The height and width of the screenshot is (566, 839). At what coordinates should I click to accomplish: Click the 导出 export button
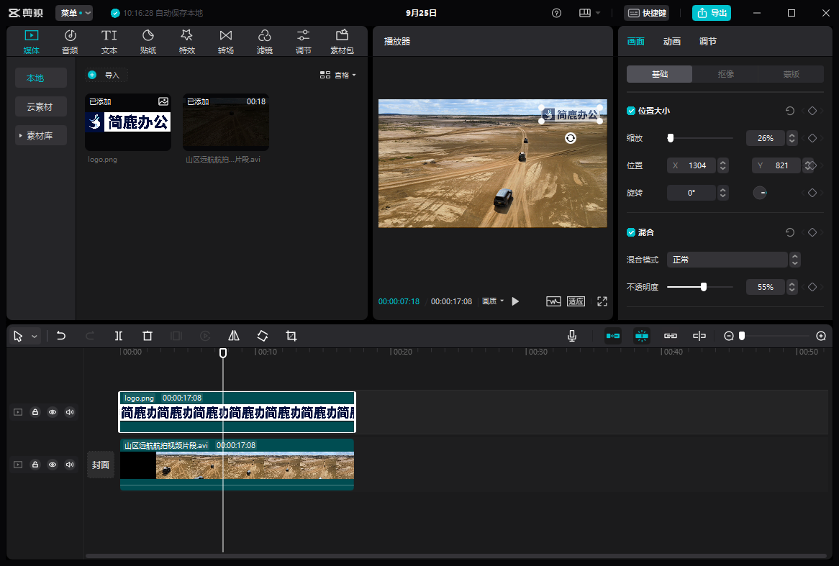[711, 13]
